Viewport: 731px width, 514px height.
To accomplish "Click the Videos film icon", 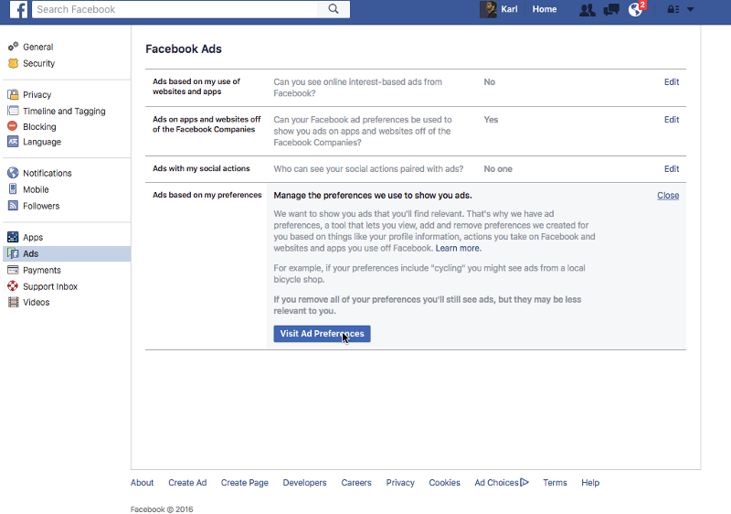I will pos(14,302).
